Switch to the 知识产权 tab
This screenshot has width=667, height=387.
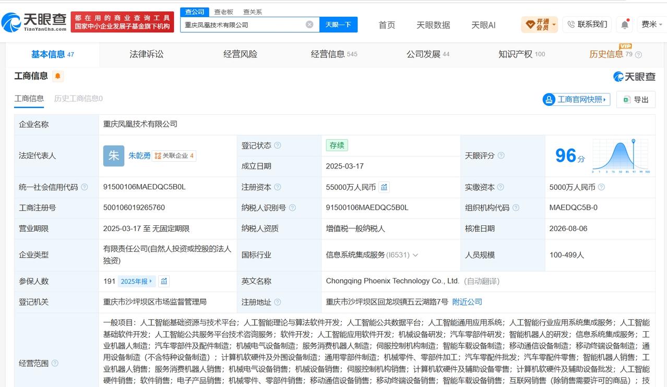coord(521,54)
